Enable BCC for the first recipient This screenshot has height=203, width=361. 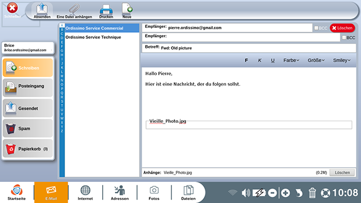[x=317, y=28]
